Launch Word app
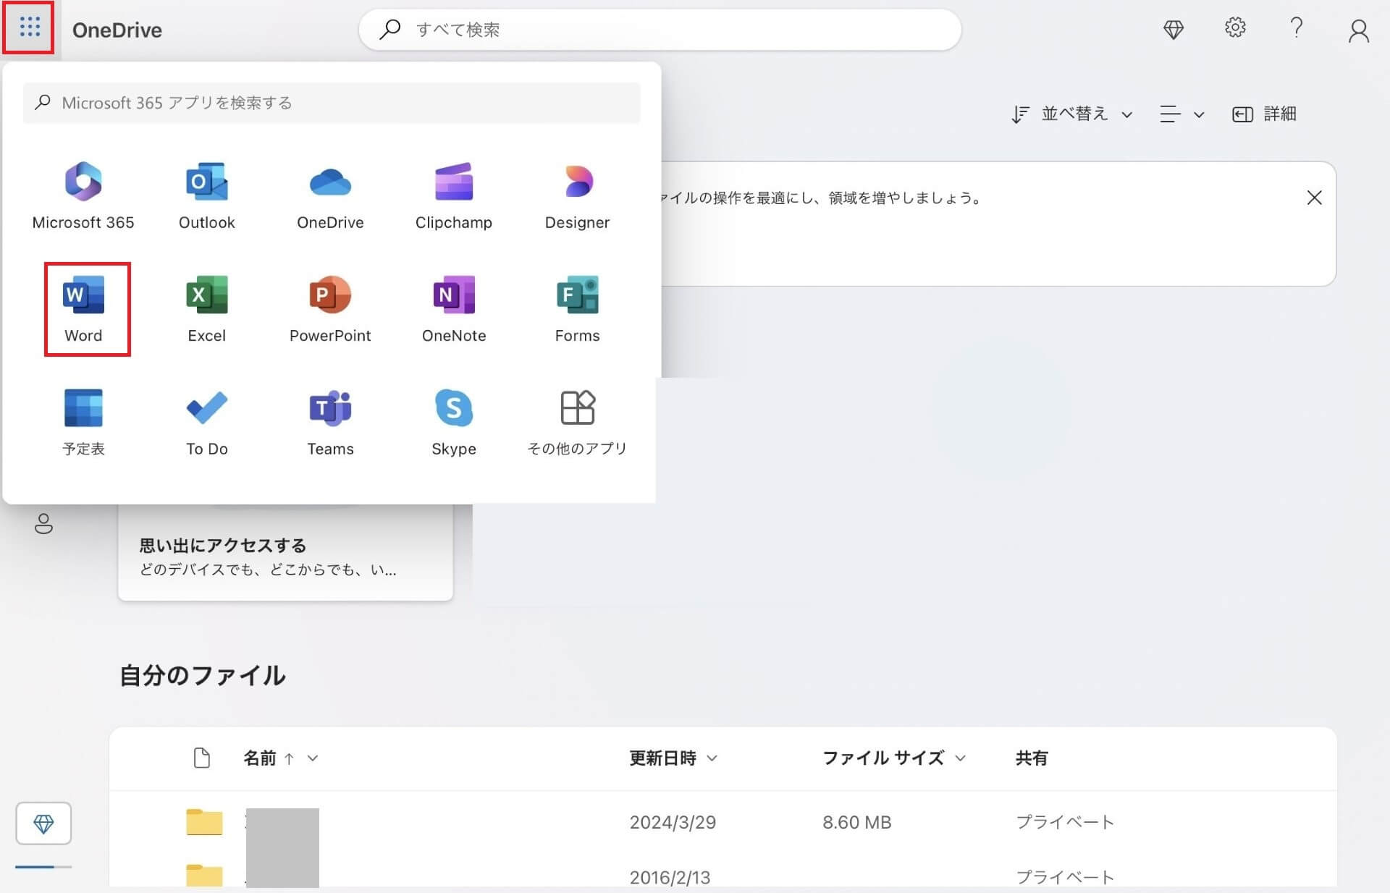Image resolution: width=1390 pixels, height=893 pixels. click(x=84, y=309)
